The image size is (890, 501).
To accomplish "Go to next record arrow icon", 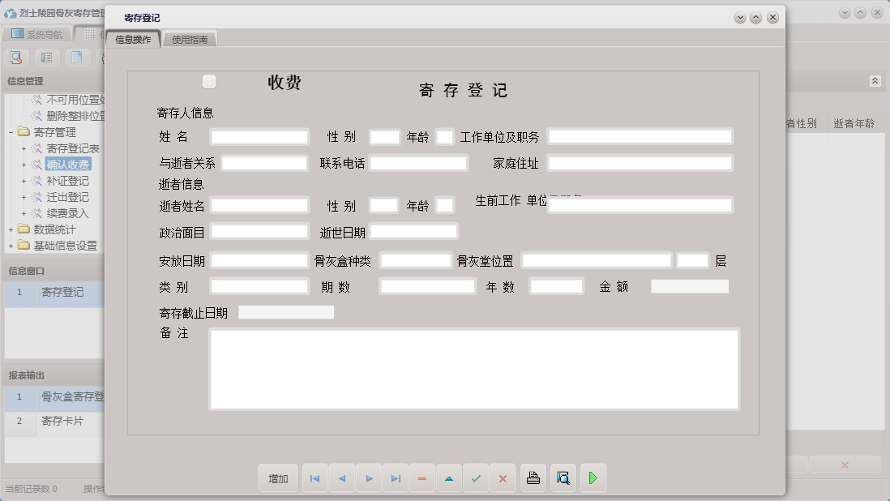I will (369, 478).
